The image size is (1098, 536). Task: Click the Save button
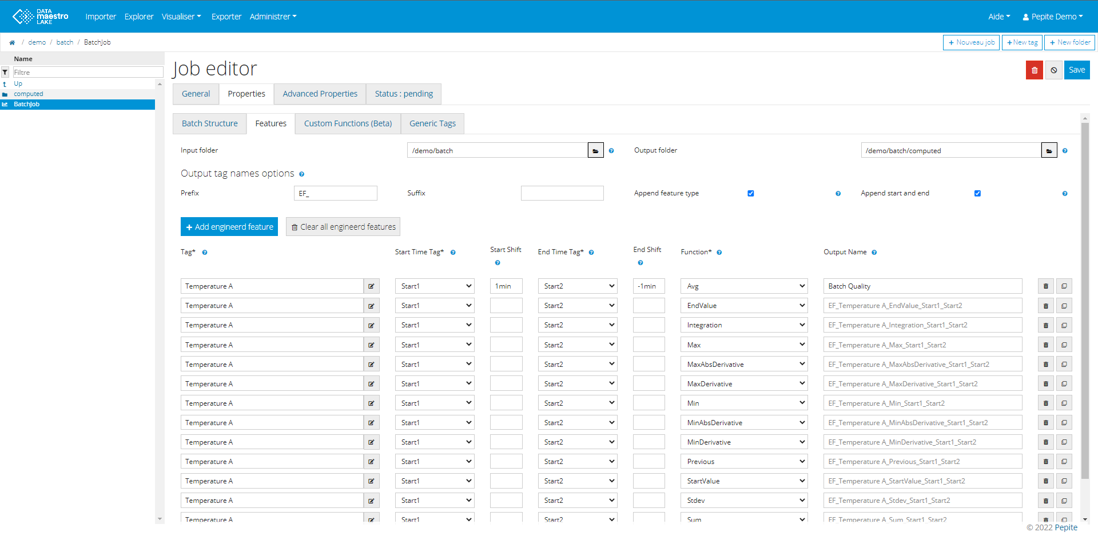[1077, 70]
